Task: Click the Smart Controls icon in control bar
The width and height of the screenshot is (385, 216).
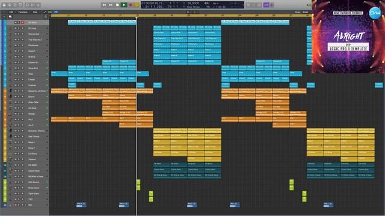Action: [x=27, y=5]
